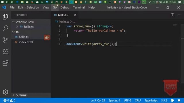Open the Selection menu
This screenshot has width=184, height=103.
point(33,7)
